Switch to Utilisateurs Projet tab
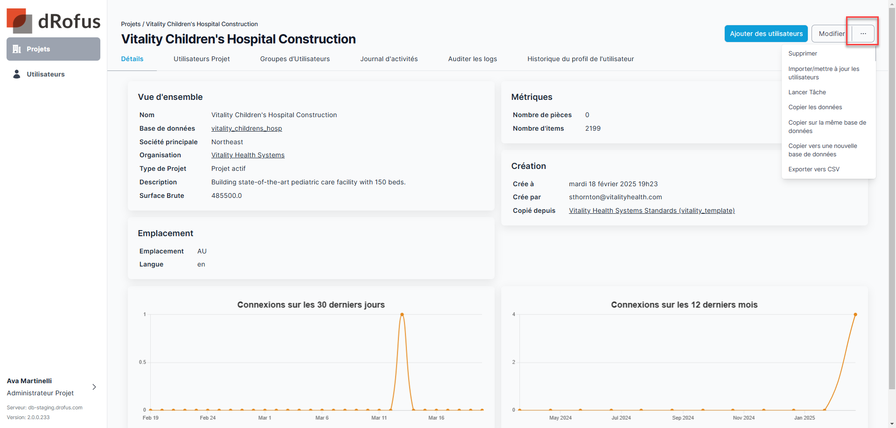 [202, 59]
